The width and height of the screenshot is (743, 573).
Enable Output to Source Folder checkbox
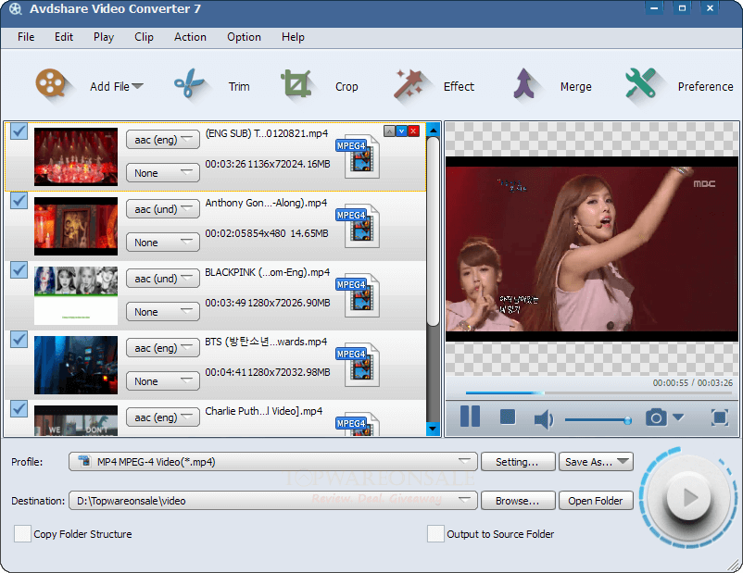(x=435, y=534)
